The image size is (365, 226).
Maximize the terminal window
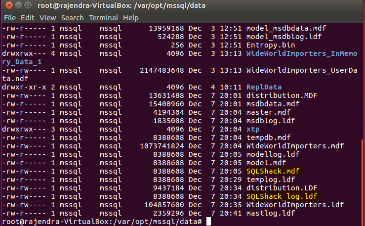point(27,6)
